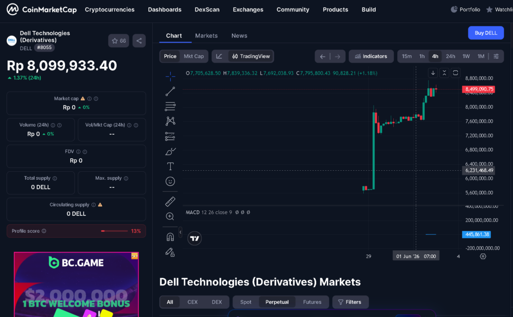The image size is (513, 317).
Task: Open Community menu
Action: (x=293, y=10)
